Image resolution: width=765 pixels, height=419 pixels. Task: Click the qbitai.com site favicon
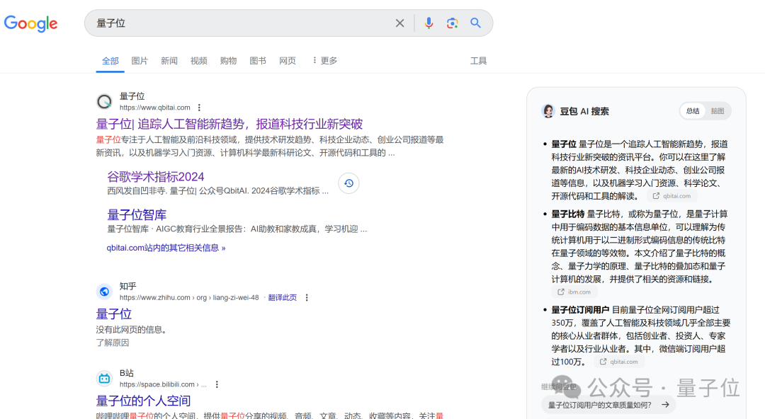(104, 101)
